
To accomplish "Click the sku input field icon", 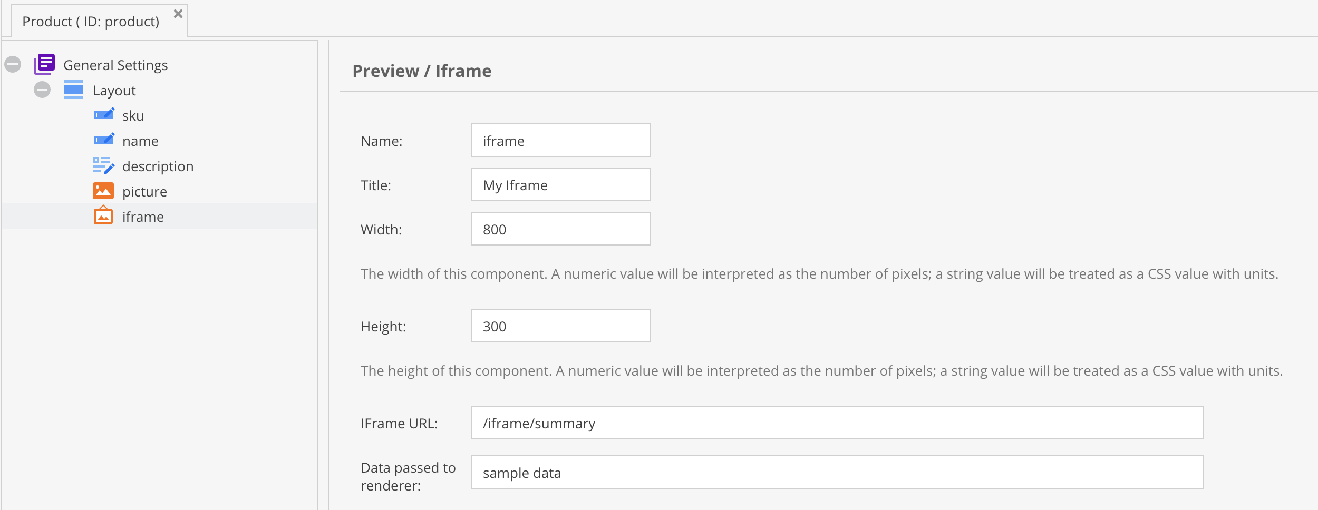I will click(103, 115).
